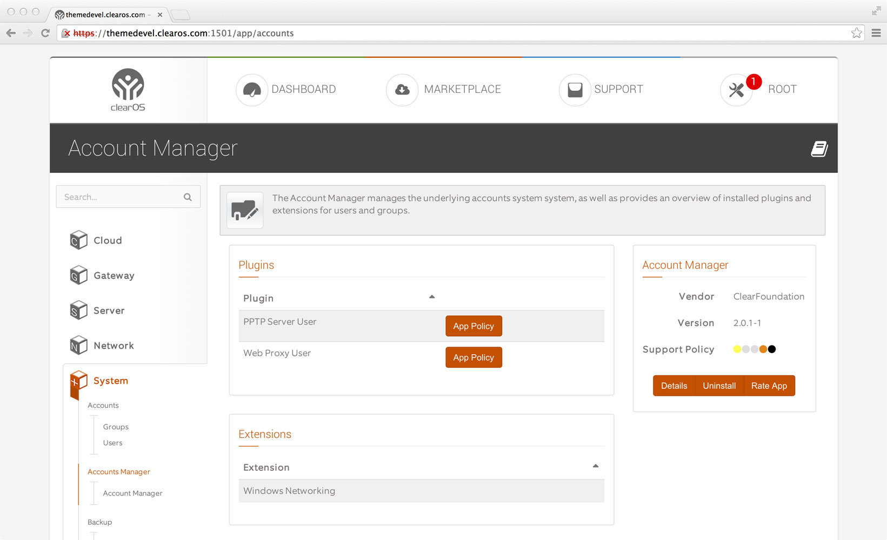This screenshot has width=887, height=540.
Task: Bookmark this page with the star icon
Action: pyautogui.click(x=857, y=33)
